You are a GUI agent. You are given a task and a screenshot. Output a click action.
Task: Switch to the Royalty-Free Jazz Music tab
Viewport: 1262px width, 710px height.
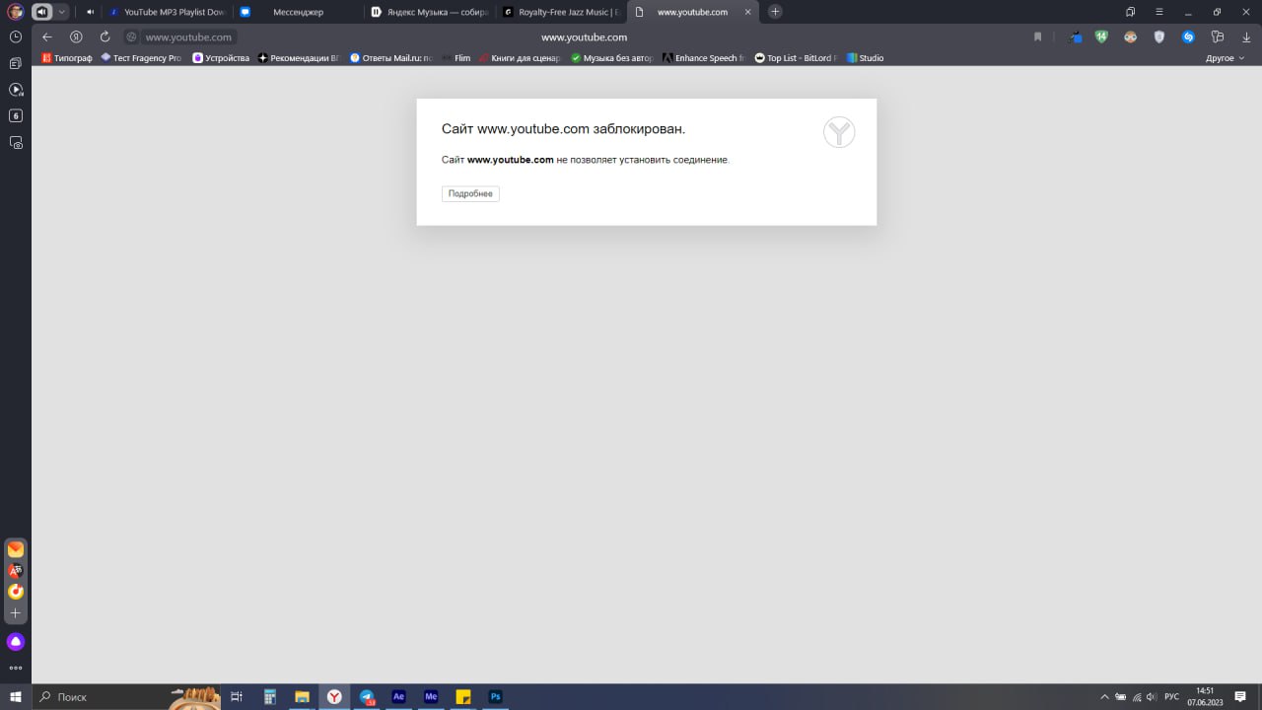pyautogui.click(x=560, y=12)
